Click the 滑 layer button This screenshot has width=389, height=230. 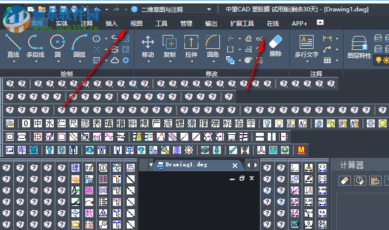coord(191,123)
